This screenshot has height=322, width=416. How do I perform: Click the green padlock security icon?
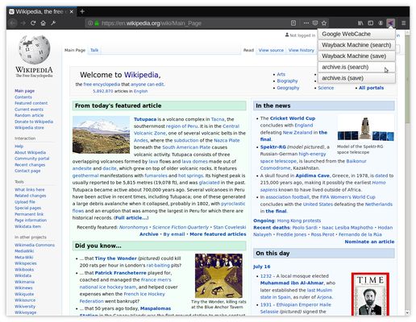[x=97, y=23]
